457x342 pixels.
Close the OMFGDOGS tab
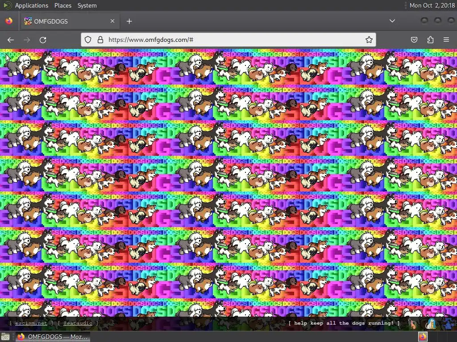pyautogui.click(x=112, y=21)
